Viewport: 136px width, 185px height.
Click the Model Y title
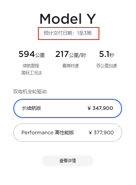[68, 19]
